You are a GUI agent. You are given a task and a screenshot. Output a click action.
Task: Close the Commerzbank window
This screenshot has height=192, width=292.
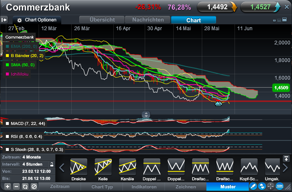tap(287, 7)
